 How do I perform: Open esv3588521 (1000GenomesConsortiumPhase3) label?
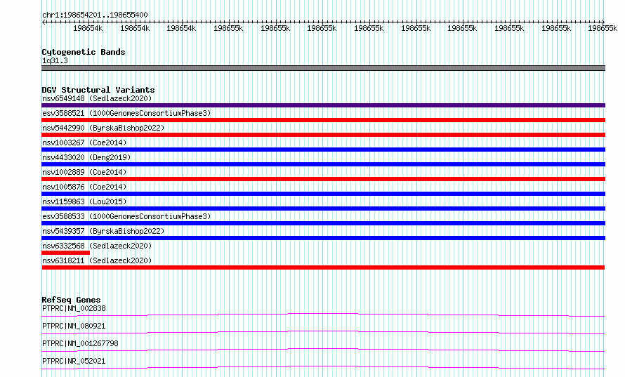[126, 113]
